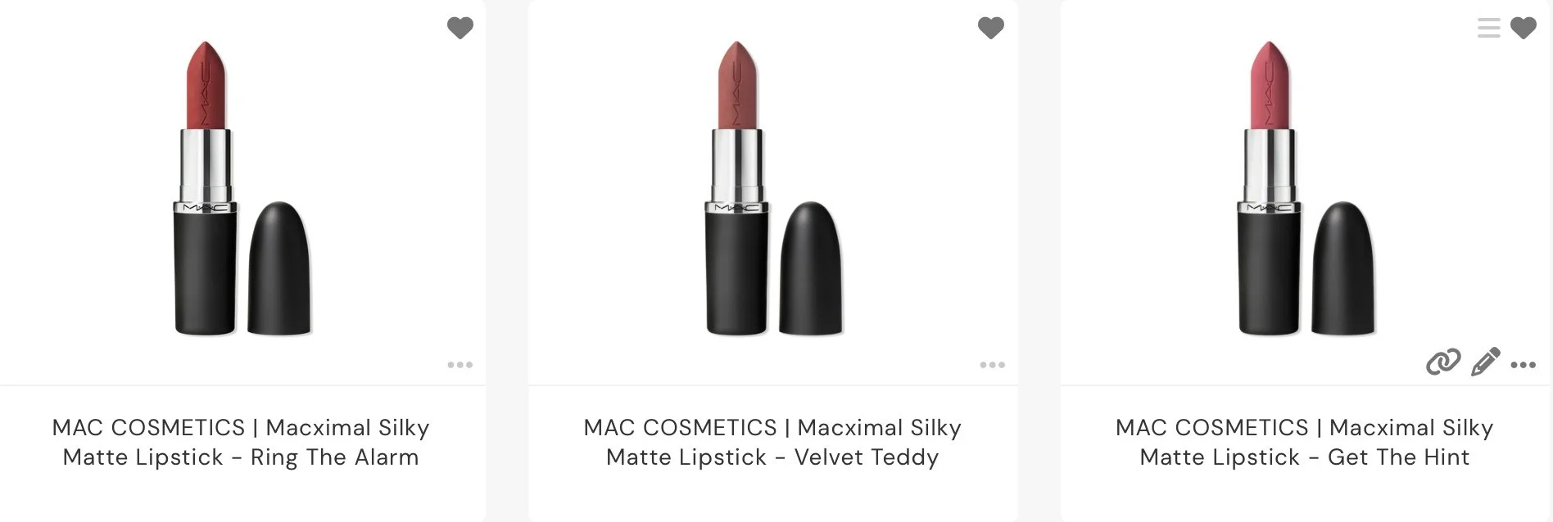This screenshot has width=1553, height=522.
Task: Toggle the heart on Ring The Alarm card
Action: [x=460, y=28]
